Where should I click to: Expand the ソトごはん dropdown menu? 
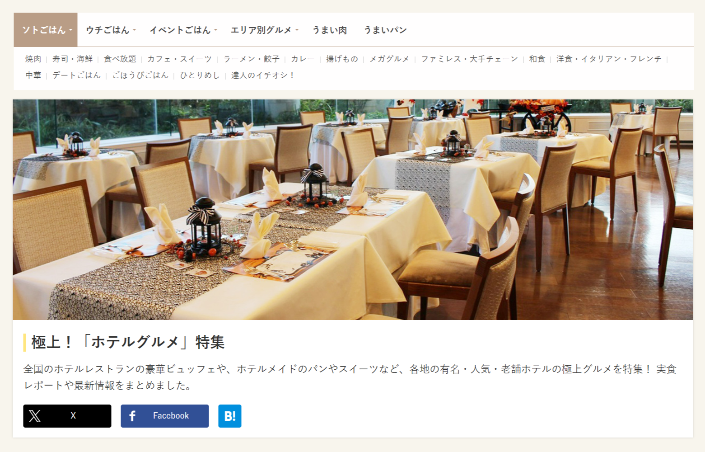point(46,30)
